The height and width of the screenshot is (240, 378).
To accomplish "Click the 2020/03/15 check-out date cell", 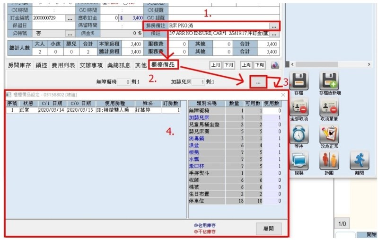I will click(x=81, y=110).
